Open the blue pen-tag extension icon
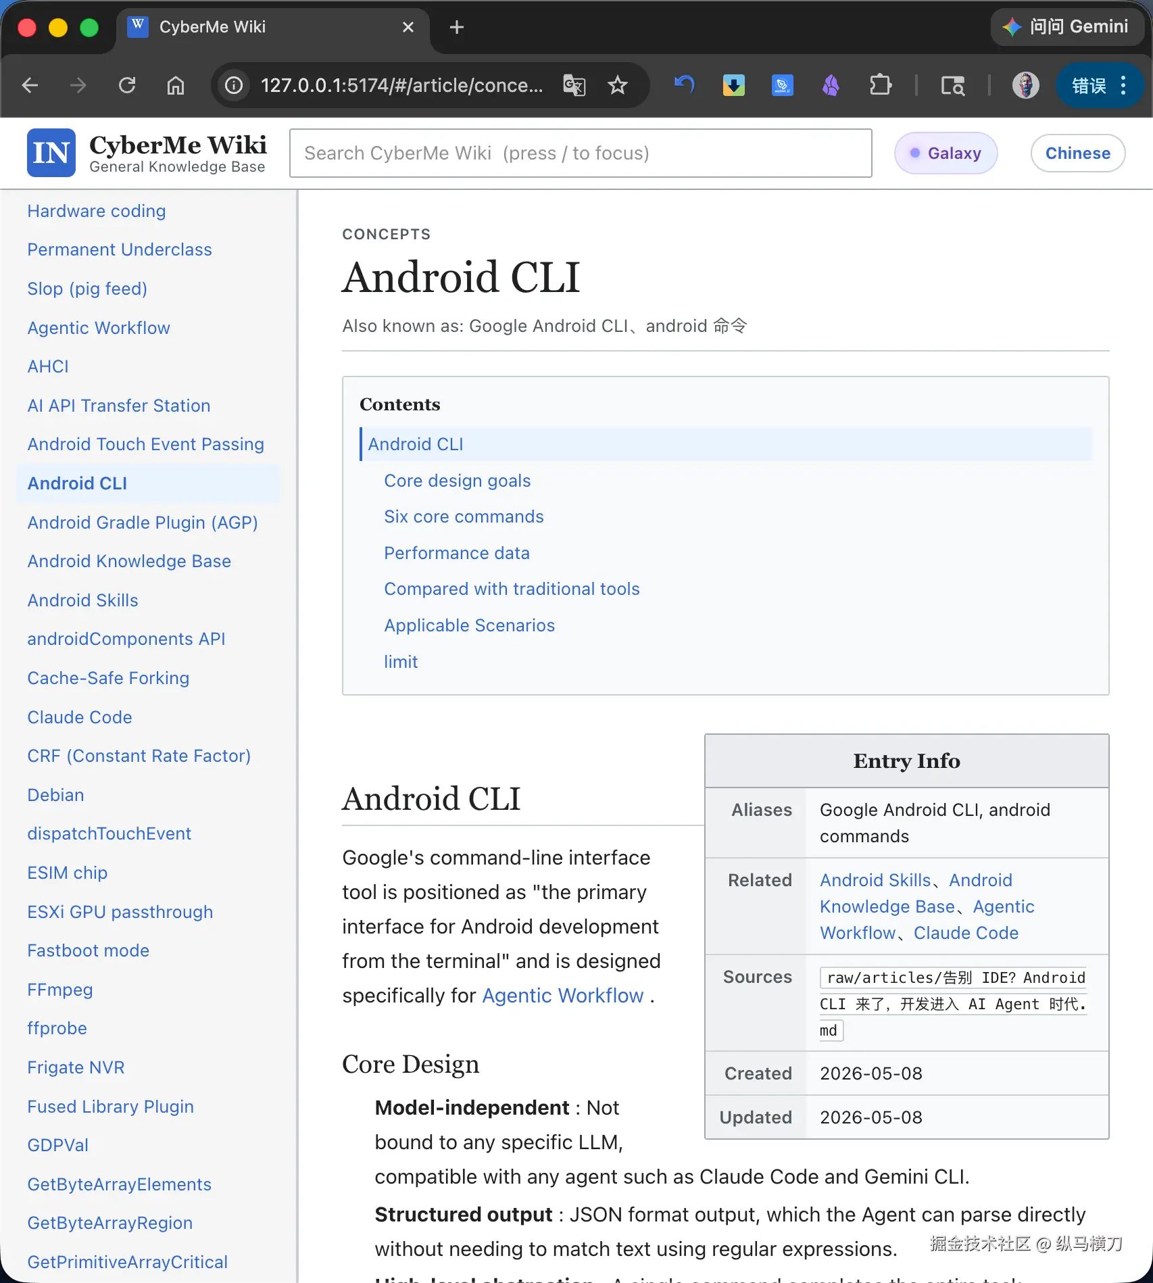The image size is (1153, 1283). [x=782, y=85]
